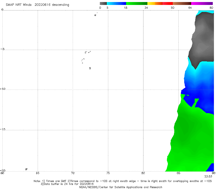Click the title text 'SMAP NRT Winds'

click(19, 5)
